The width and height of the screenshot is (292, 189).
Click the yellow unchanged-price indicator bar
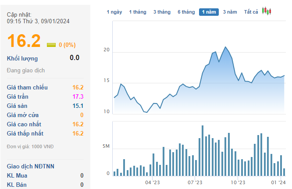click(x=51, y=45)
